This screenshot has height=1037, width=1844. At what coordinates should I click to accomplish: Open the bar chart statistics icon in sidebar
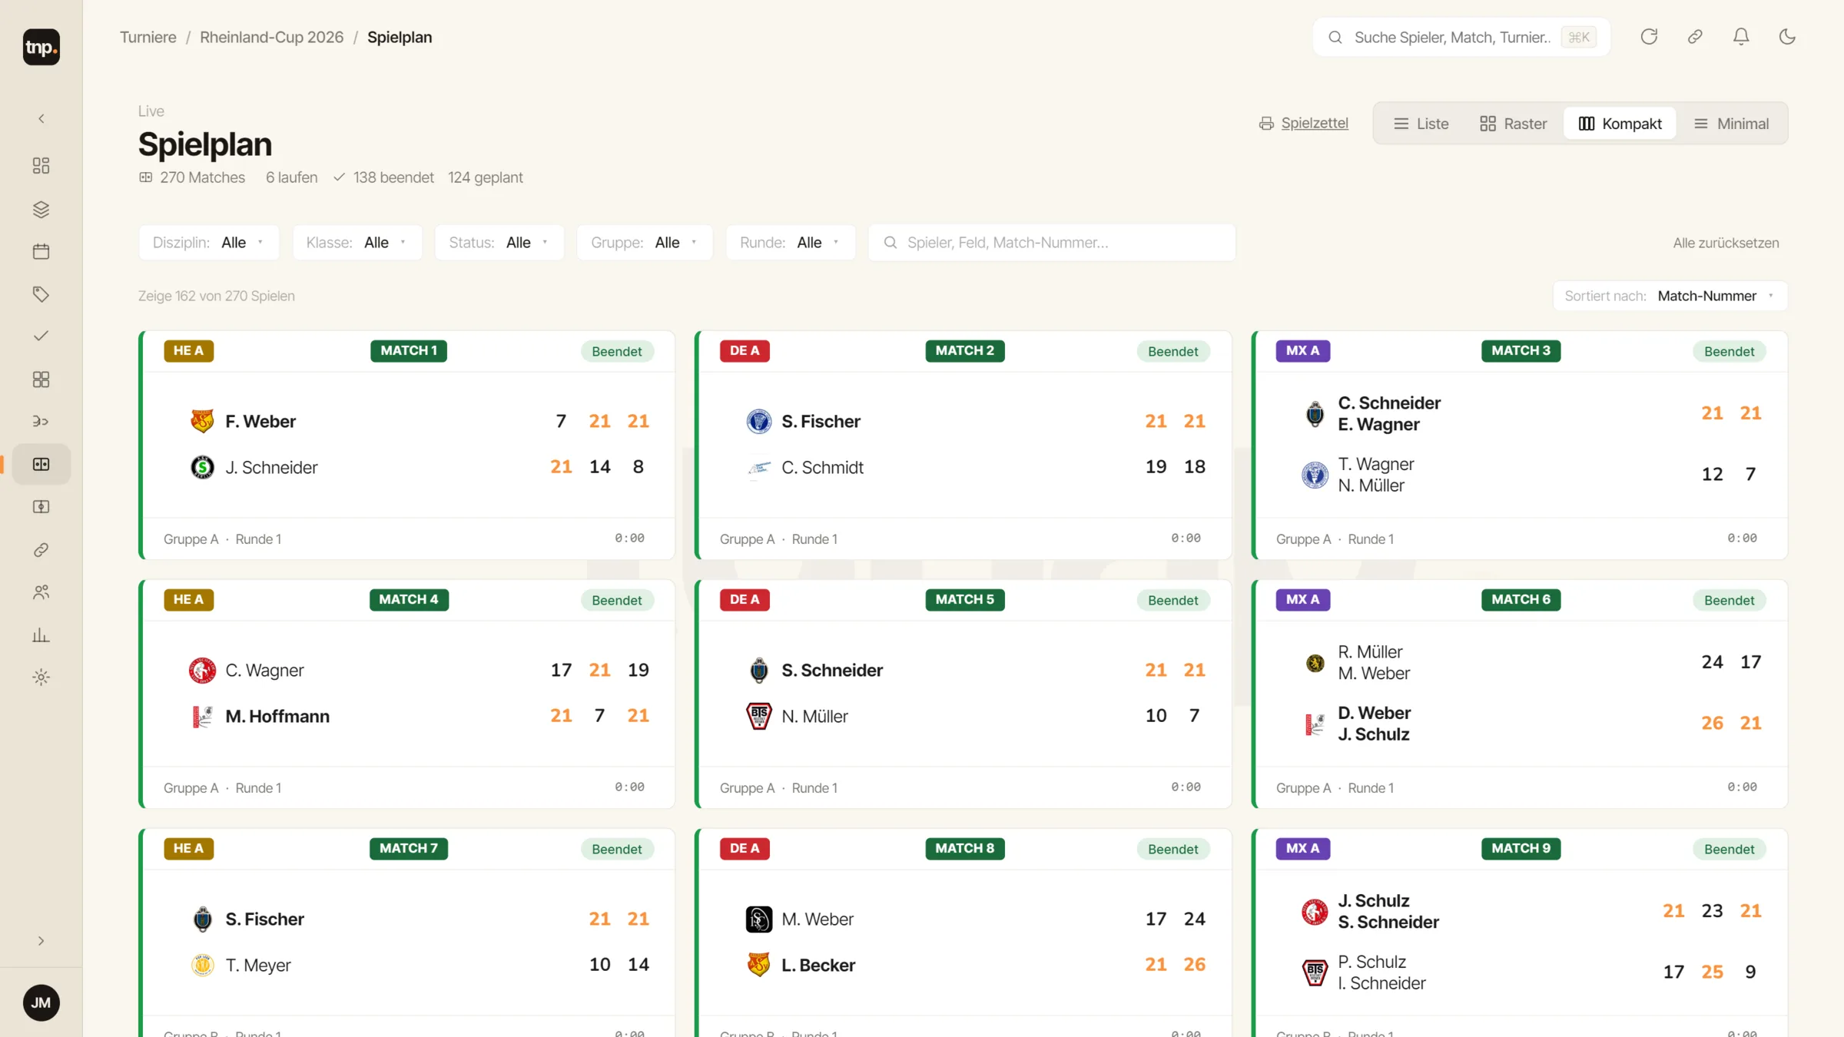pos(41,634)
